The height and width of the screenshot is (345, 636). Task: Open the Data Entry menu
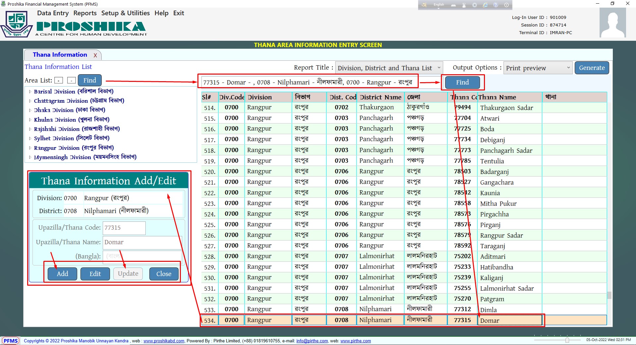53,13
